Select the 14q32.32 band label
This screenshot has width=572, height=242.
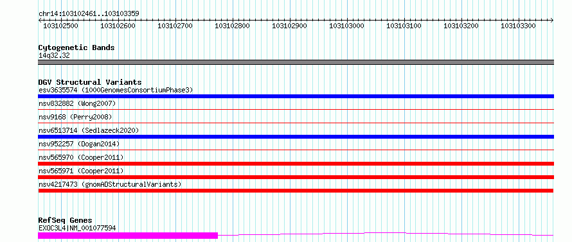tap(54, 56)
